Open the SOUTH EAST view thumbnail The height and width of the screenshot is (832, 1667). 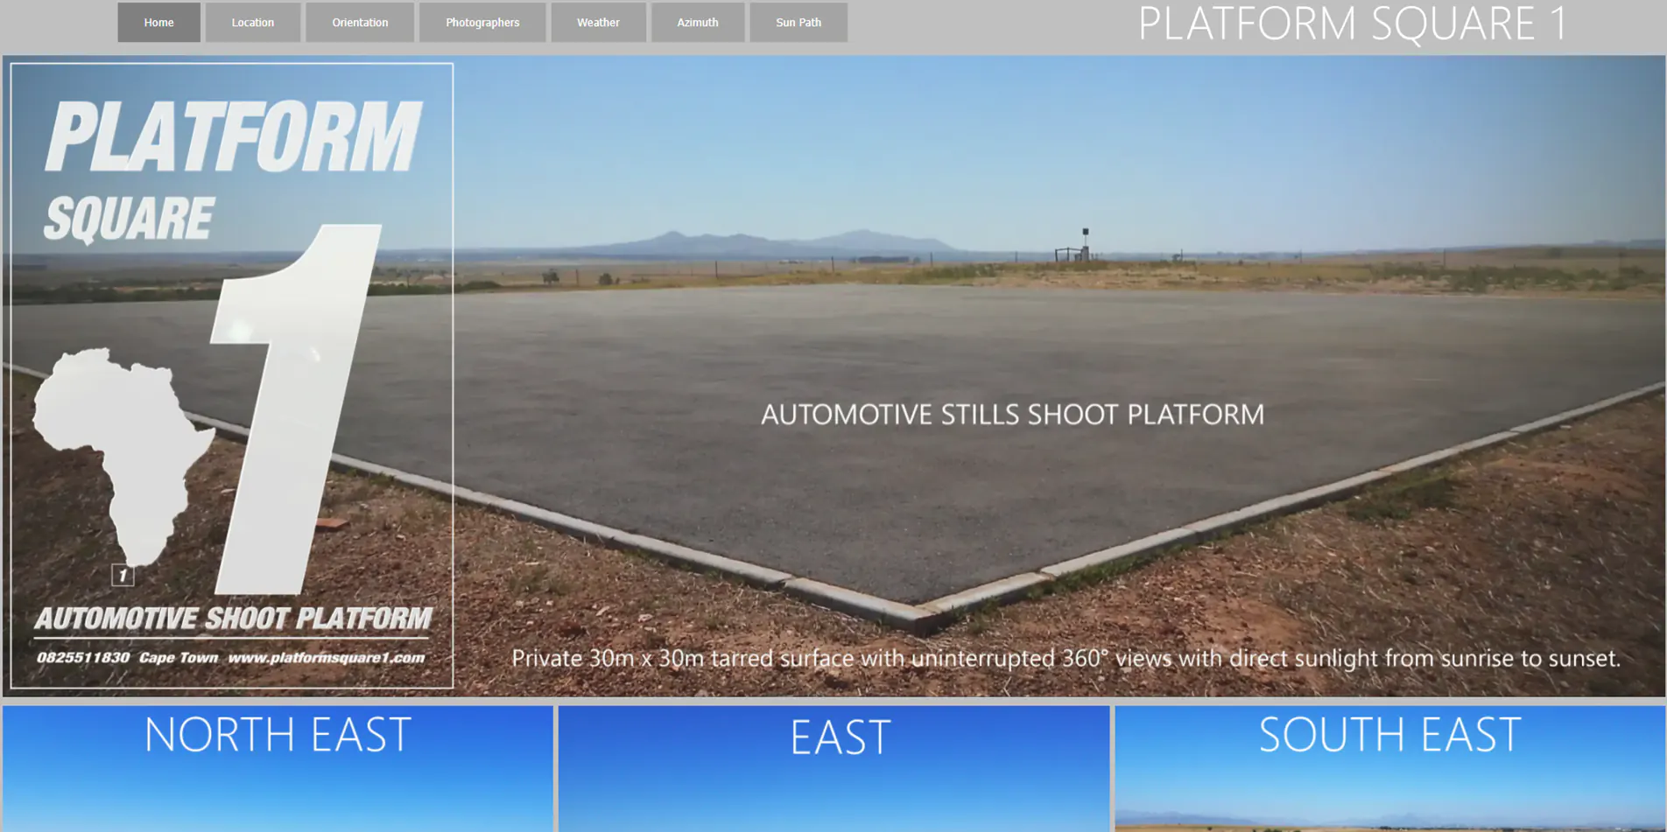pyautogui.click(x=1389, y=768)
